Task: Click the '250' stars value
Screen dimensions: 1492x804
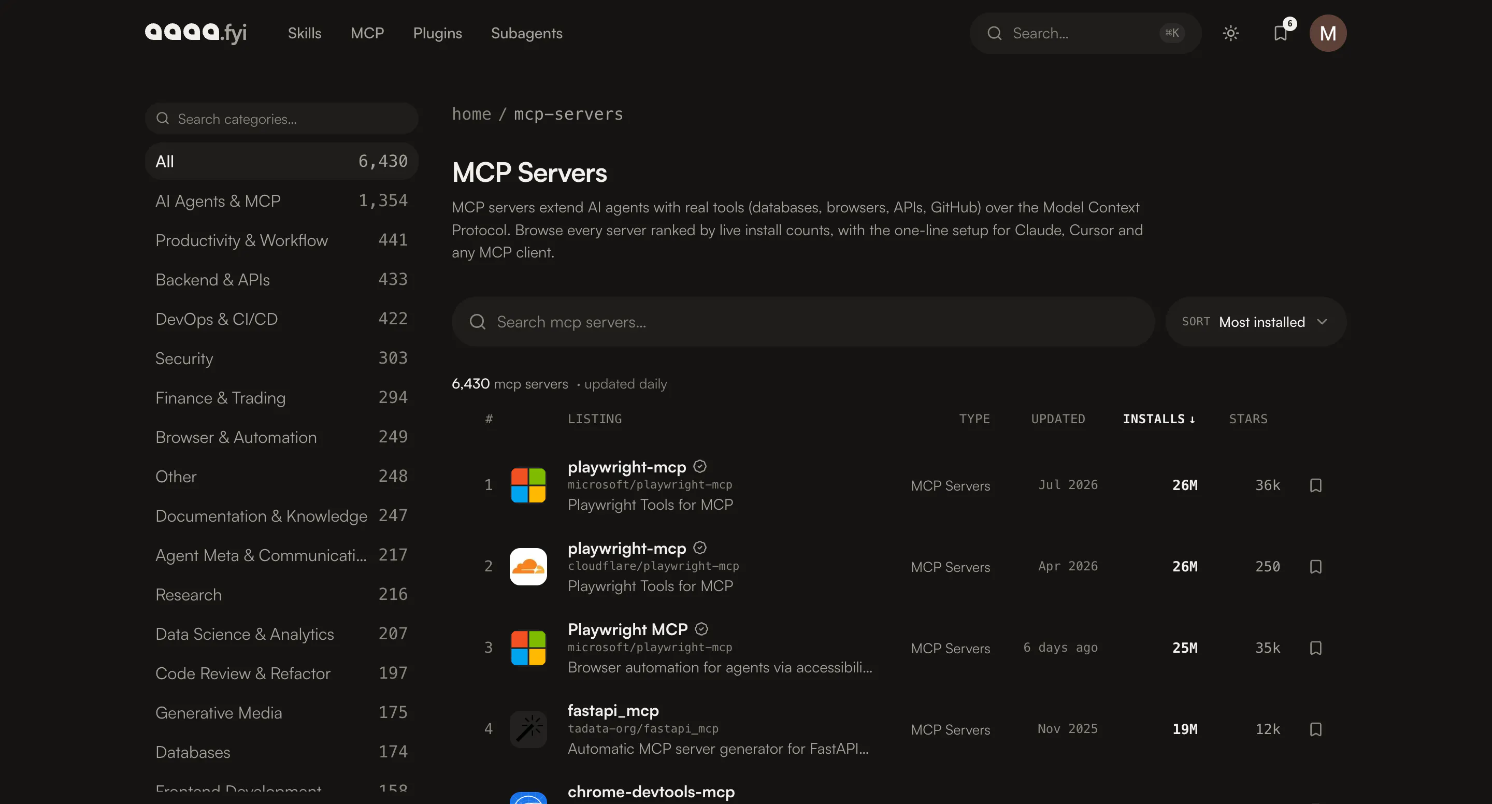Action: click(x=1267, y=566)
